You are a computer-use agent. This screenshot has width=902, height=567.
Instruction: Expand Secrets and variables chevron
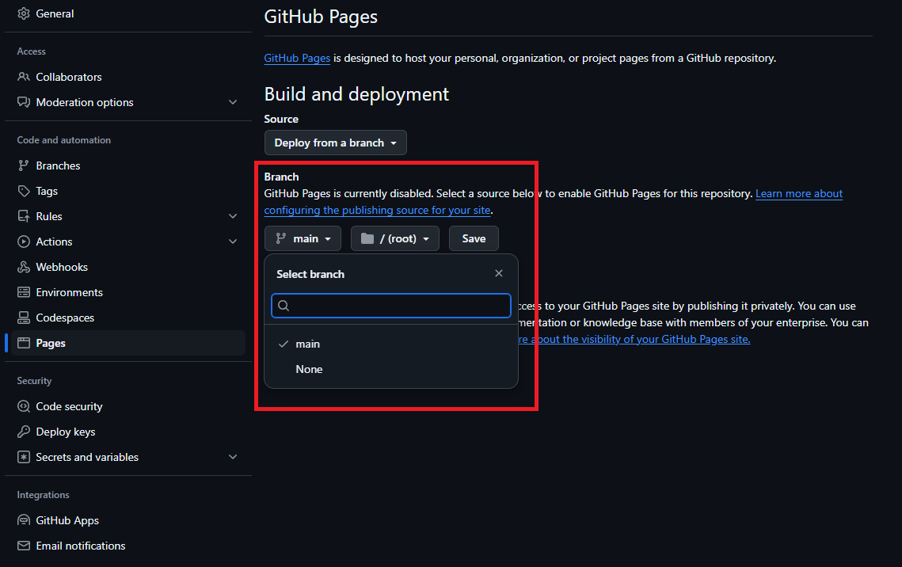(x=233, y=457)
